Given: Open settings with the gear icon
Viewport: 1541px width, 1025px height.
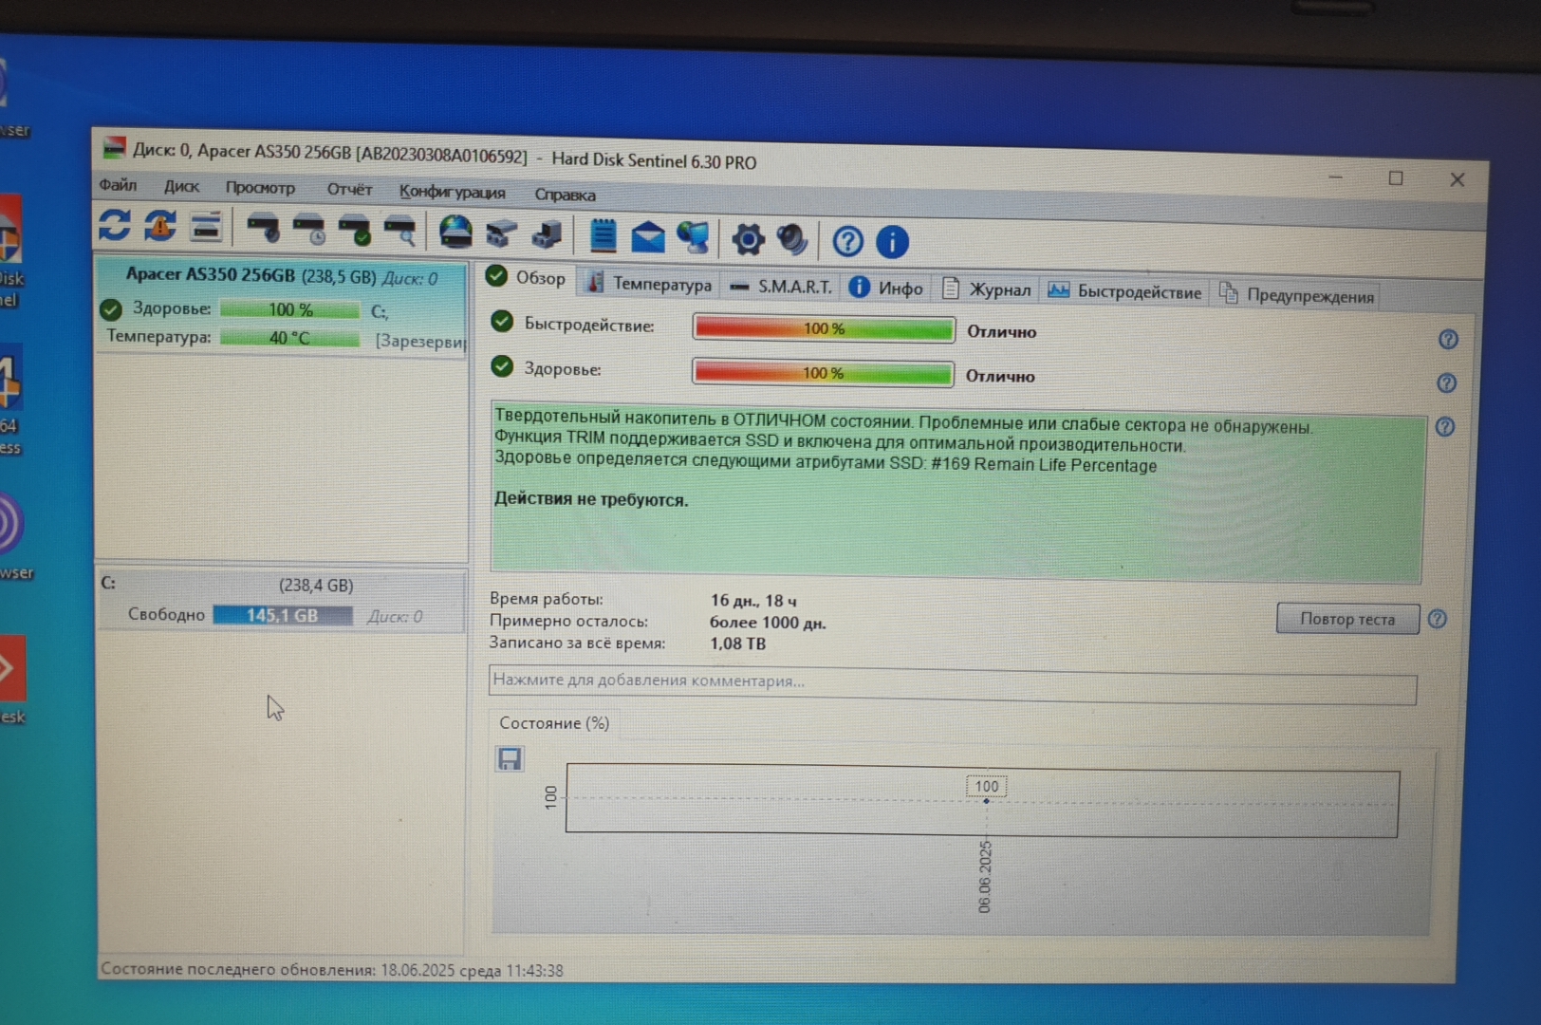Looking at the screenshot, I should coord(748,239).
